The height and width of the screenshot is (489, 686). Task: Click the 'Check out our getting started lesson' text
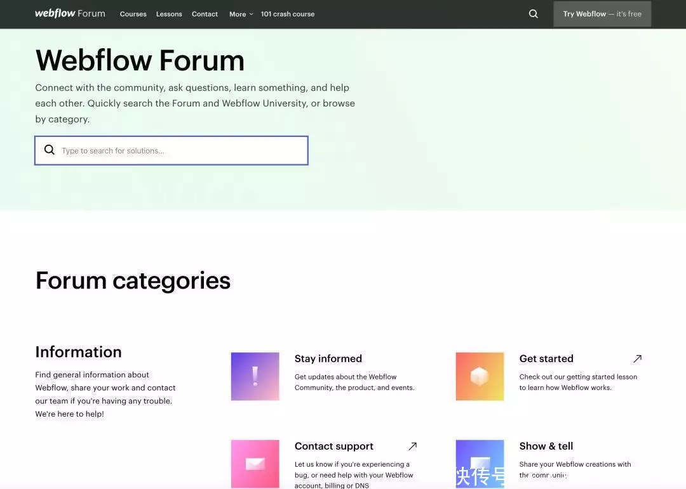(x=579, y=382)
